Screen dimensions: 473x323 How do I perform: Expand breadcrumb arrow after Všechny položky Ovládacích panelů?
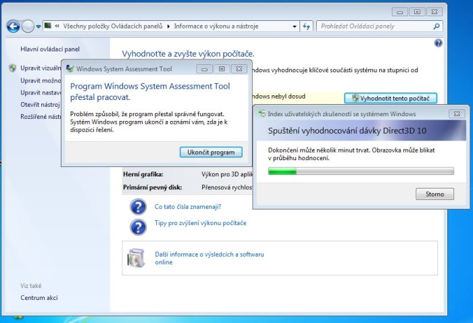[x=168, y=26]
